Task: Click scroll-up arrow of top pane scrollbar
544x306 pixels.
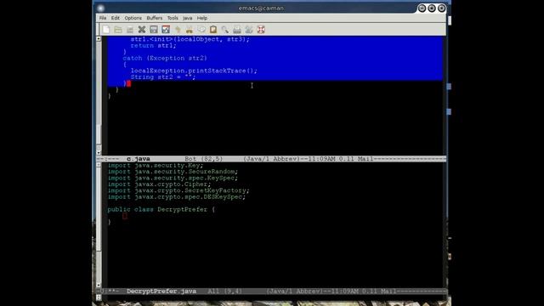Action: click(99, 39)
